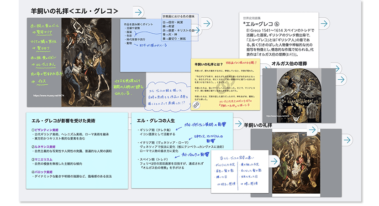
Task: Click the arrow on the lower-right Adoration painting card
Action: click(347, 140)
